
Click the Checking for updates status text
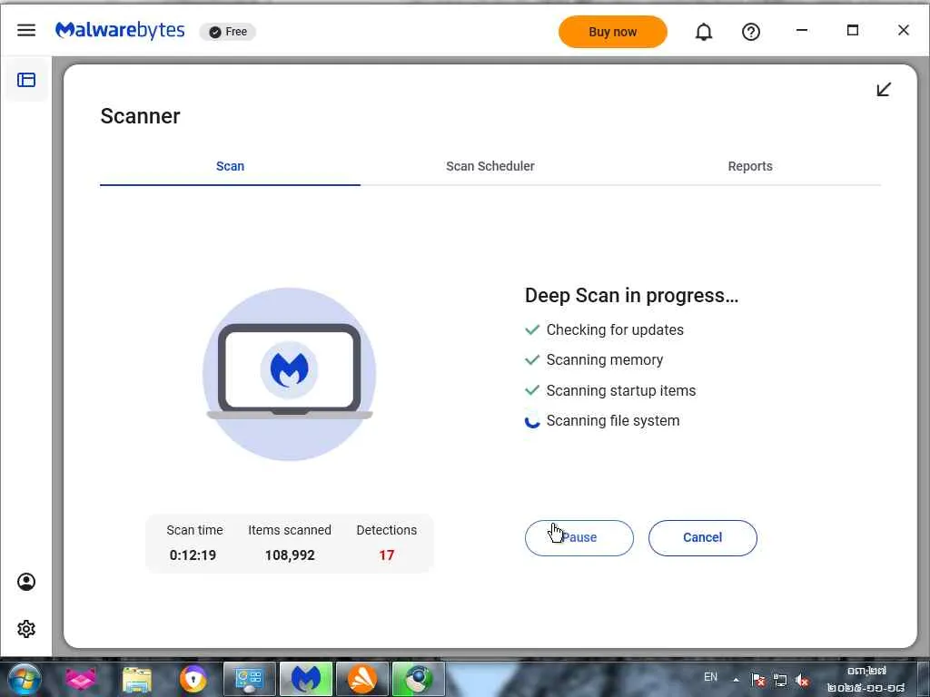[x=615, y=330]
